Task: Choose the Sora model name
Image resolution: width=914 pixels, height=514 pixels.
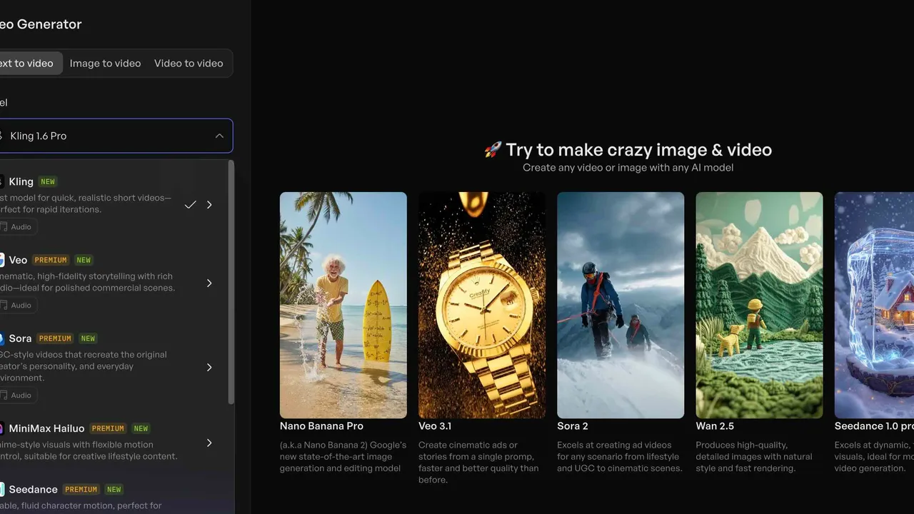Action: 20,338
